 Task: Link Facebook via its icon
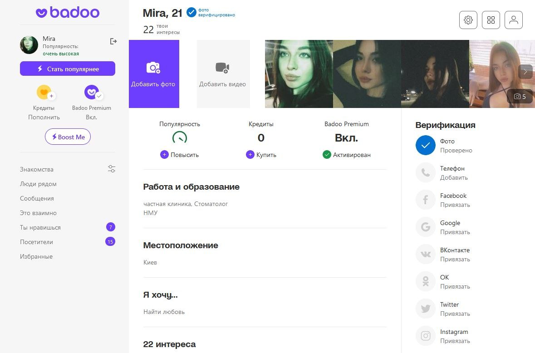[426, 200]
